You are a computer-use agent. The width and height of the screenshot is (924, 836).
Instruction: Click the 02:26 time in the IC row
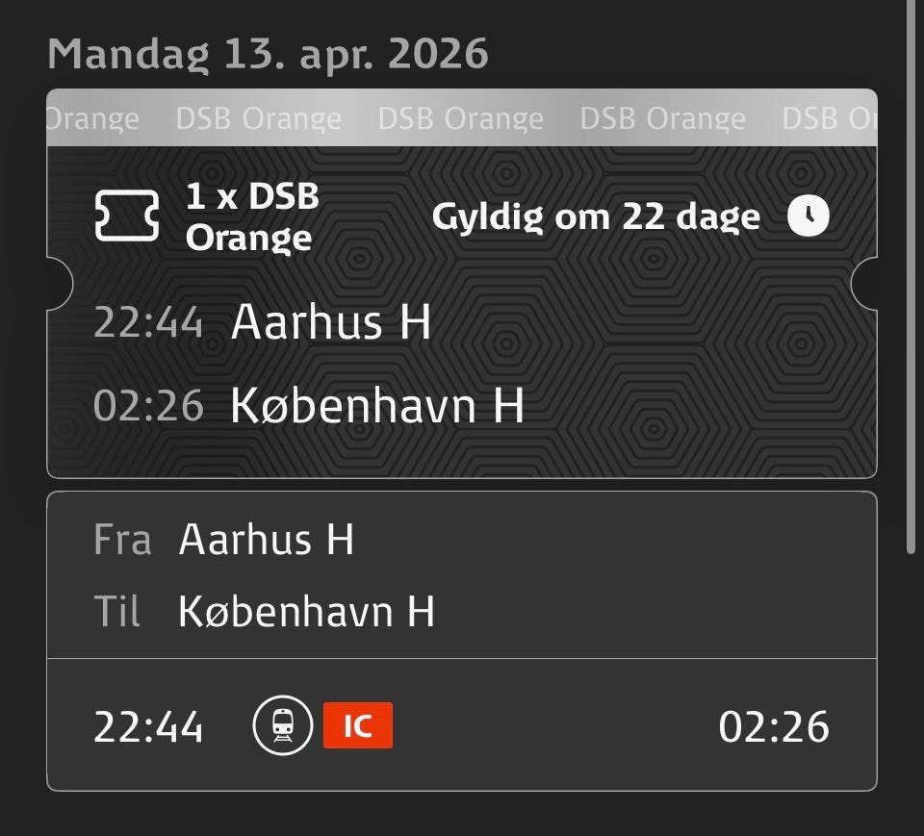774,727
